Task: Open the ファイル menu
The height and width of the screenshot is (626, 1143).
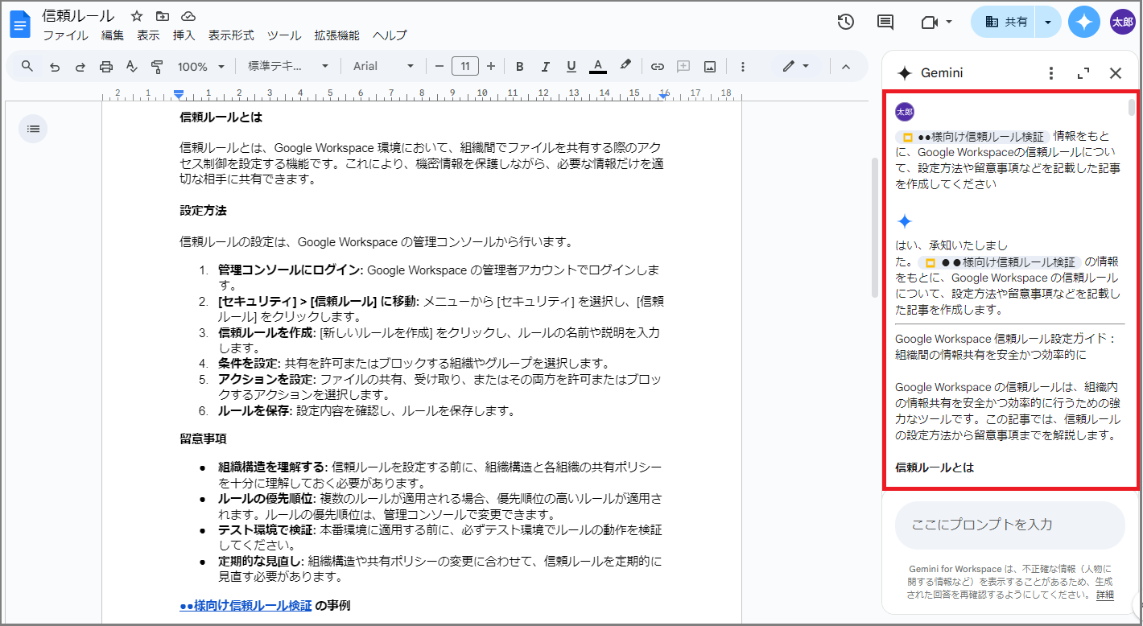Action: click(65, 35)
